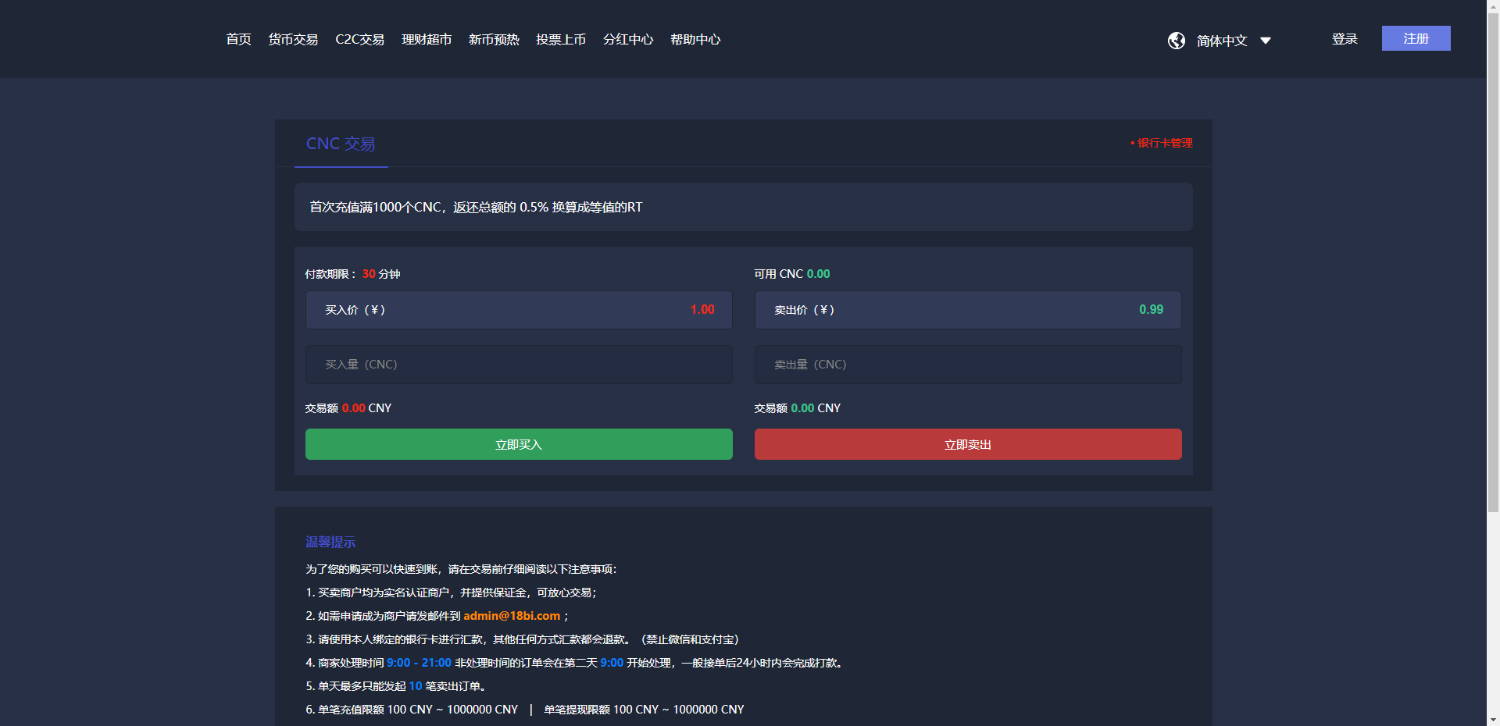The height and width of the screenshot is (726, 1500).
Task: Focus the 卖出量 (CNC) input field
Action: [x=968, y=365]
